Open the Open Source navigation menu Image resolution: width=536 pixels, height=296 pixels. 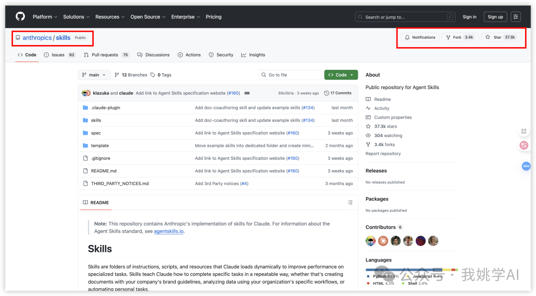pos(147,17)
